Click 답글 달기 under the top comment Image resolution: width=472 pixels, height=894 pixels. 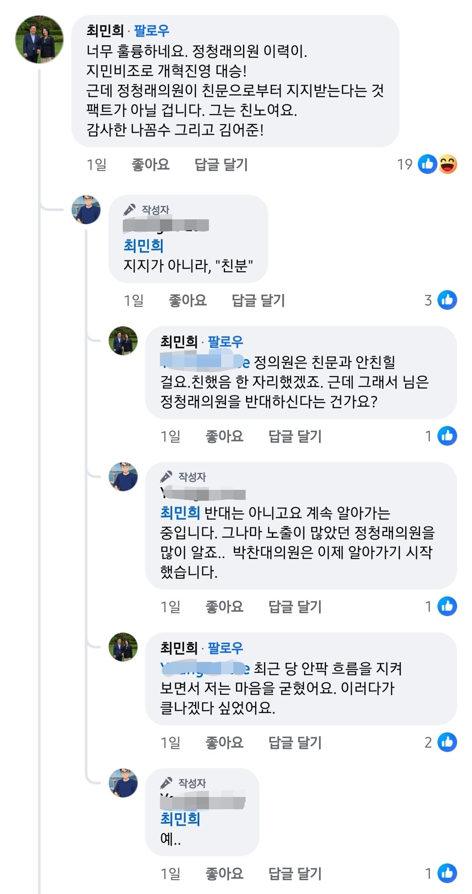[221, 165]
